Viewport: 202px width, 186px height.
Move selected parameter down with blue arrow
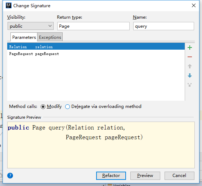point(190,76)
